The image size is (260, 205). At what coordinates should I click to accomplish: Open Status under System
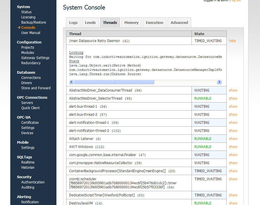pyautogui.click(x=26, y=12)
